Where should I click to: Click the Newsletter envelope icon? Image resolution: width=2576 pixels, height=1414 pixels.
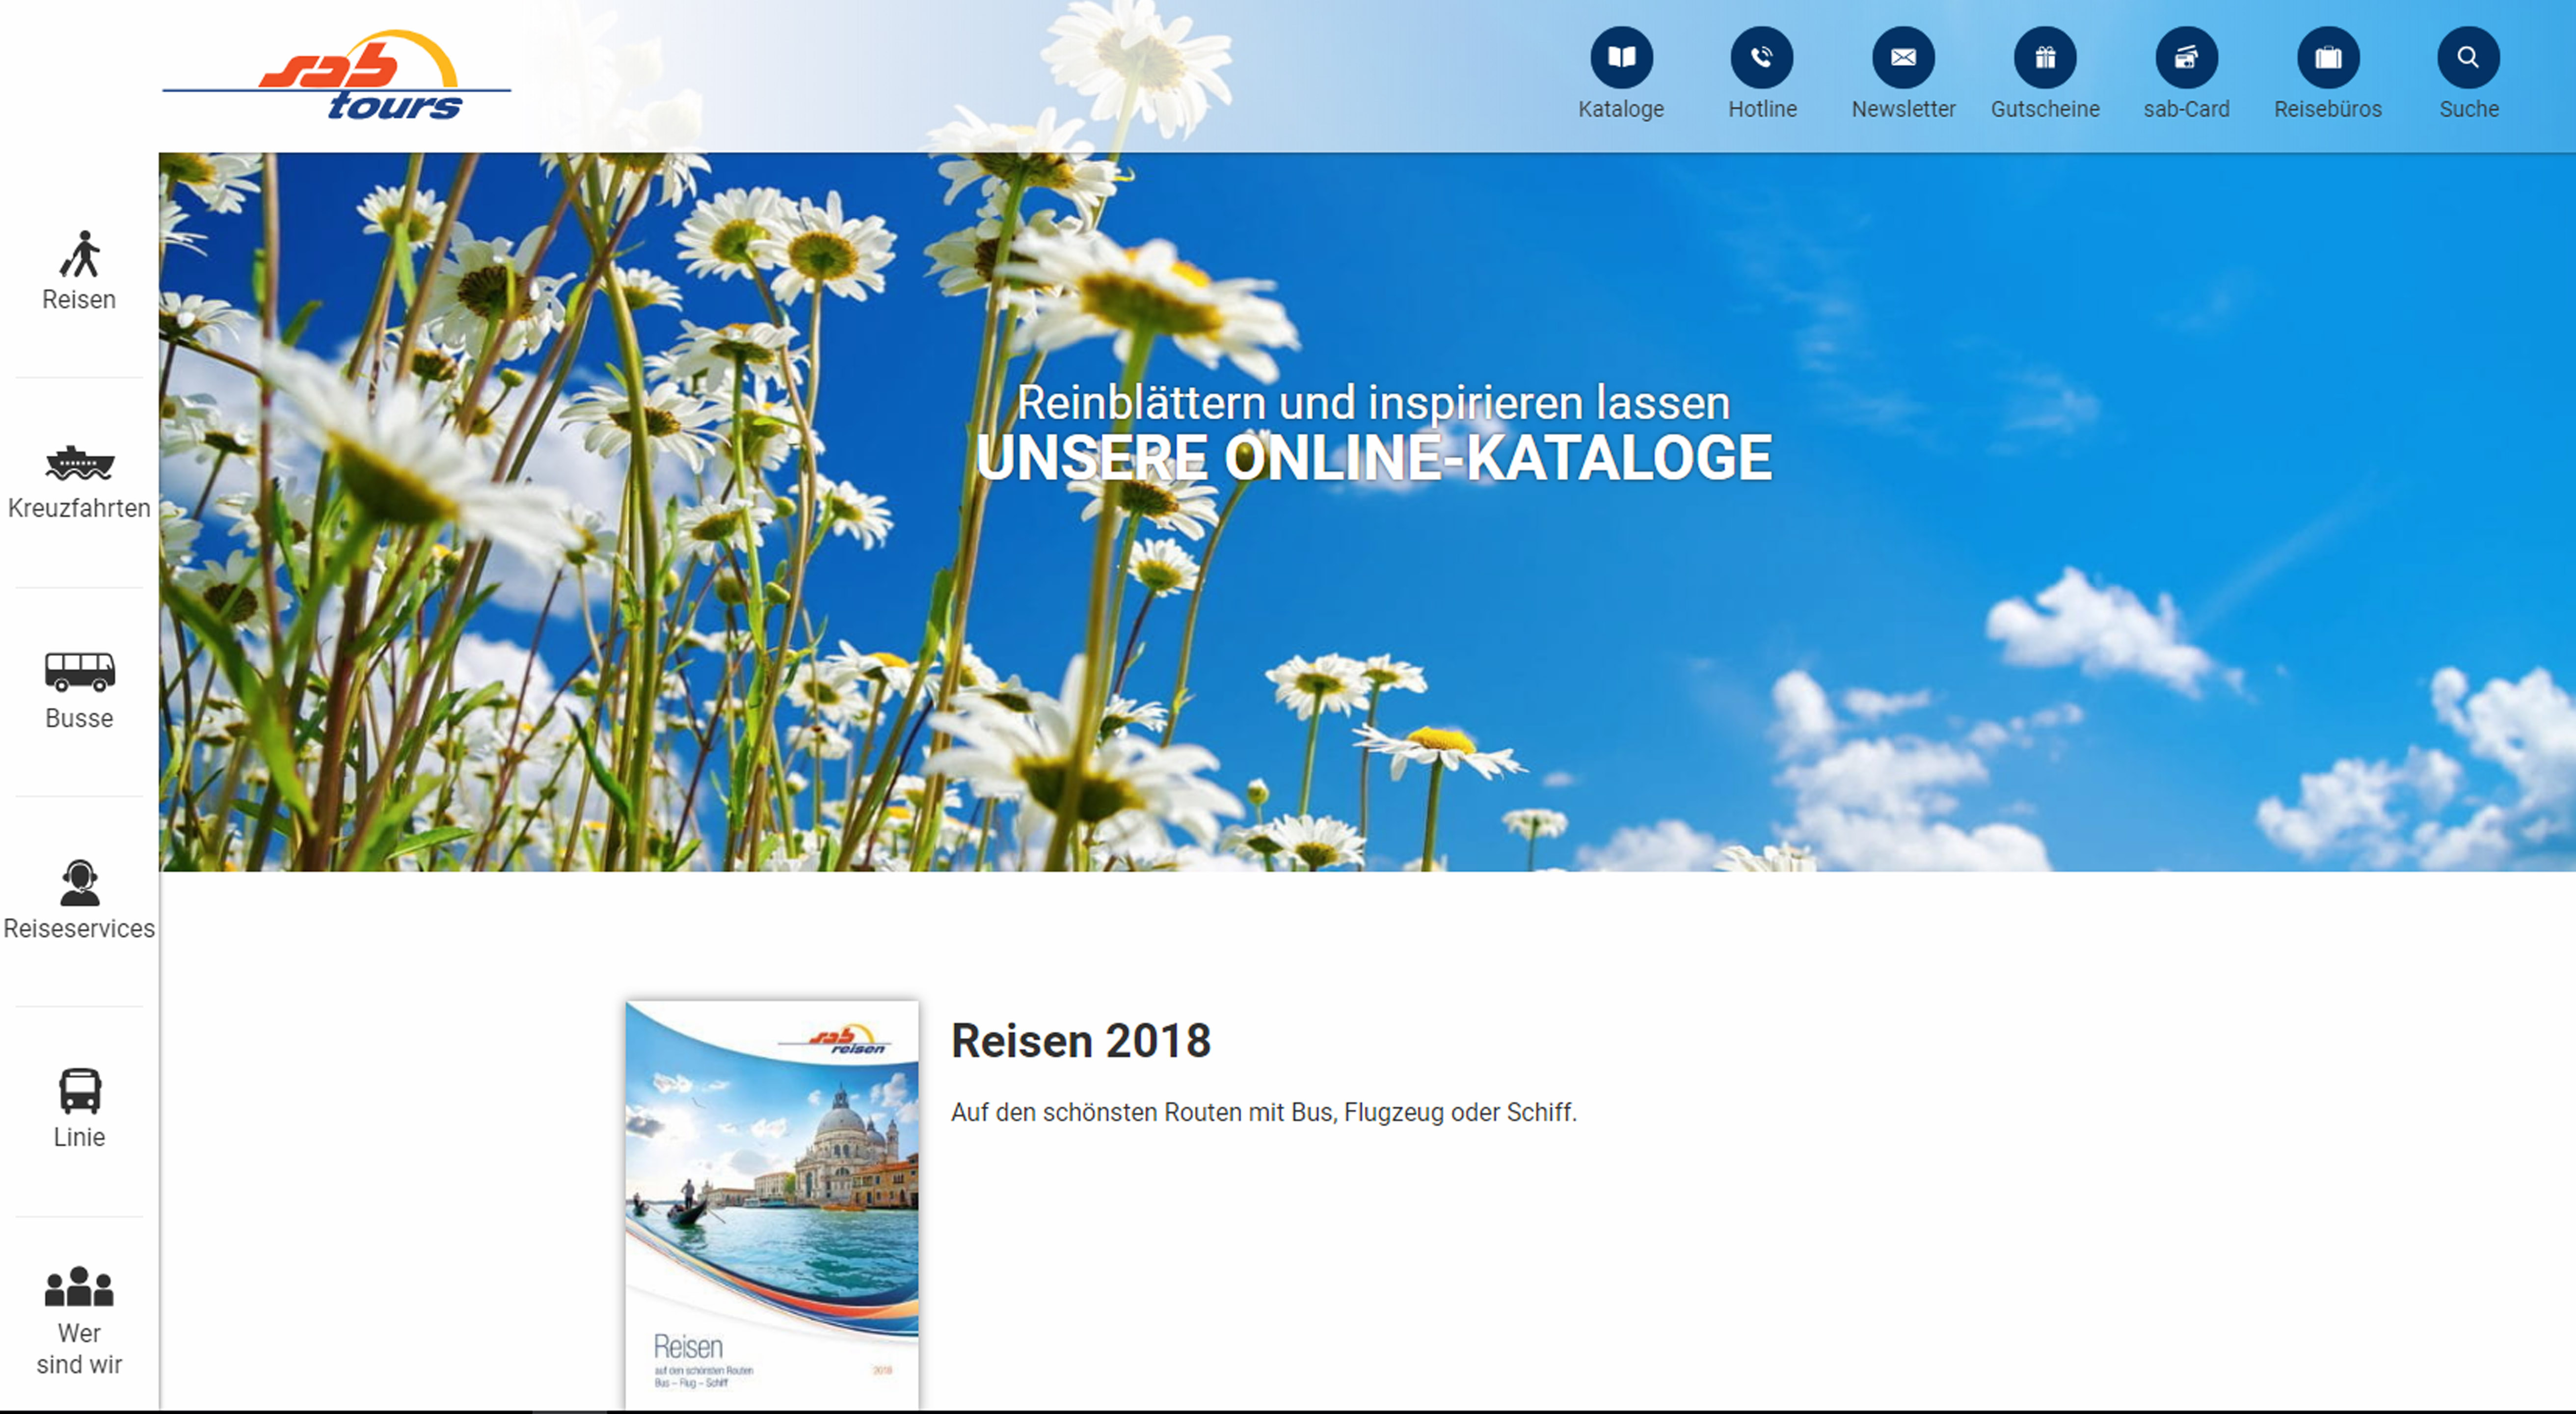click(1903, 57)
